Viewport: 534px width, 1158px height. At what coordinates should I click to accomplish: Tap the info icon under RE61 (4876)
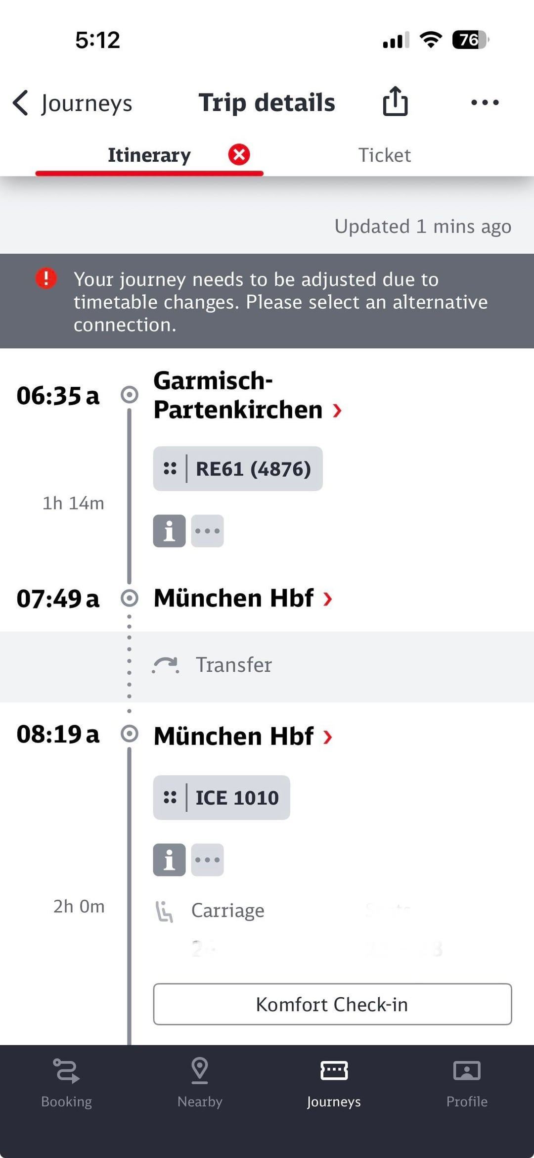169,531
